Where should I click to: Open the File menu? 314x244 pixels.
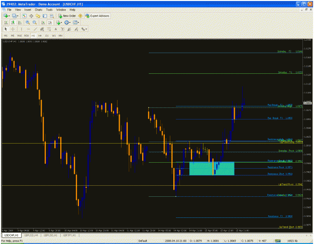point(9,10)
